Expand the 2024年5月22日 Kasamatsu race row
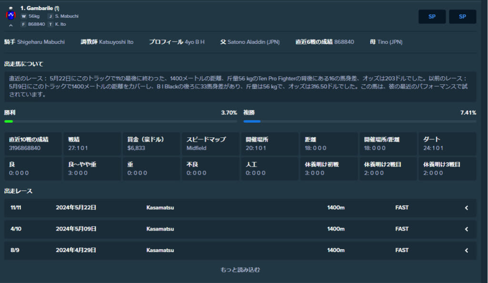Screen dimensions: 488x283 click(240, 208)
